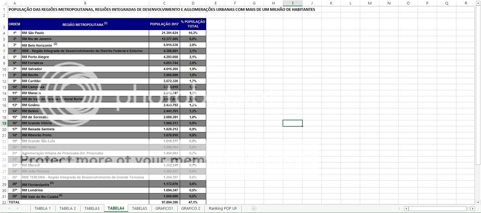Switch to the TABELA 1 sheet tab

[x=43, y=208]
